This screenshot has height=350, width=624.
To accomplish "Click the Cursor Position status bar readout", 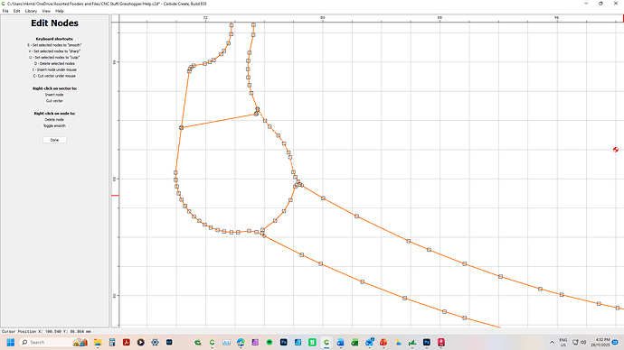I will 46,331.
